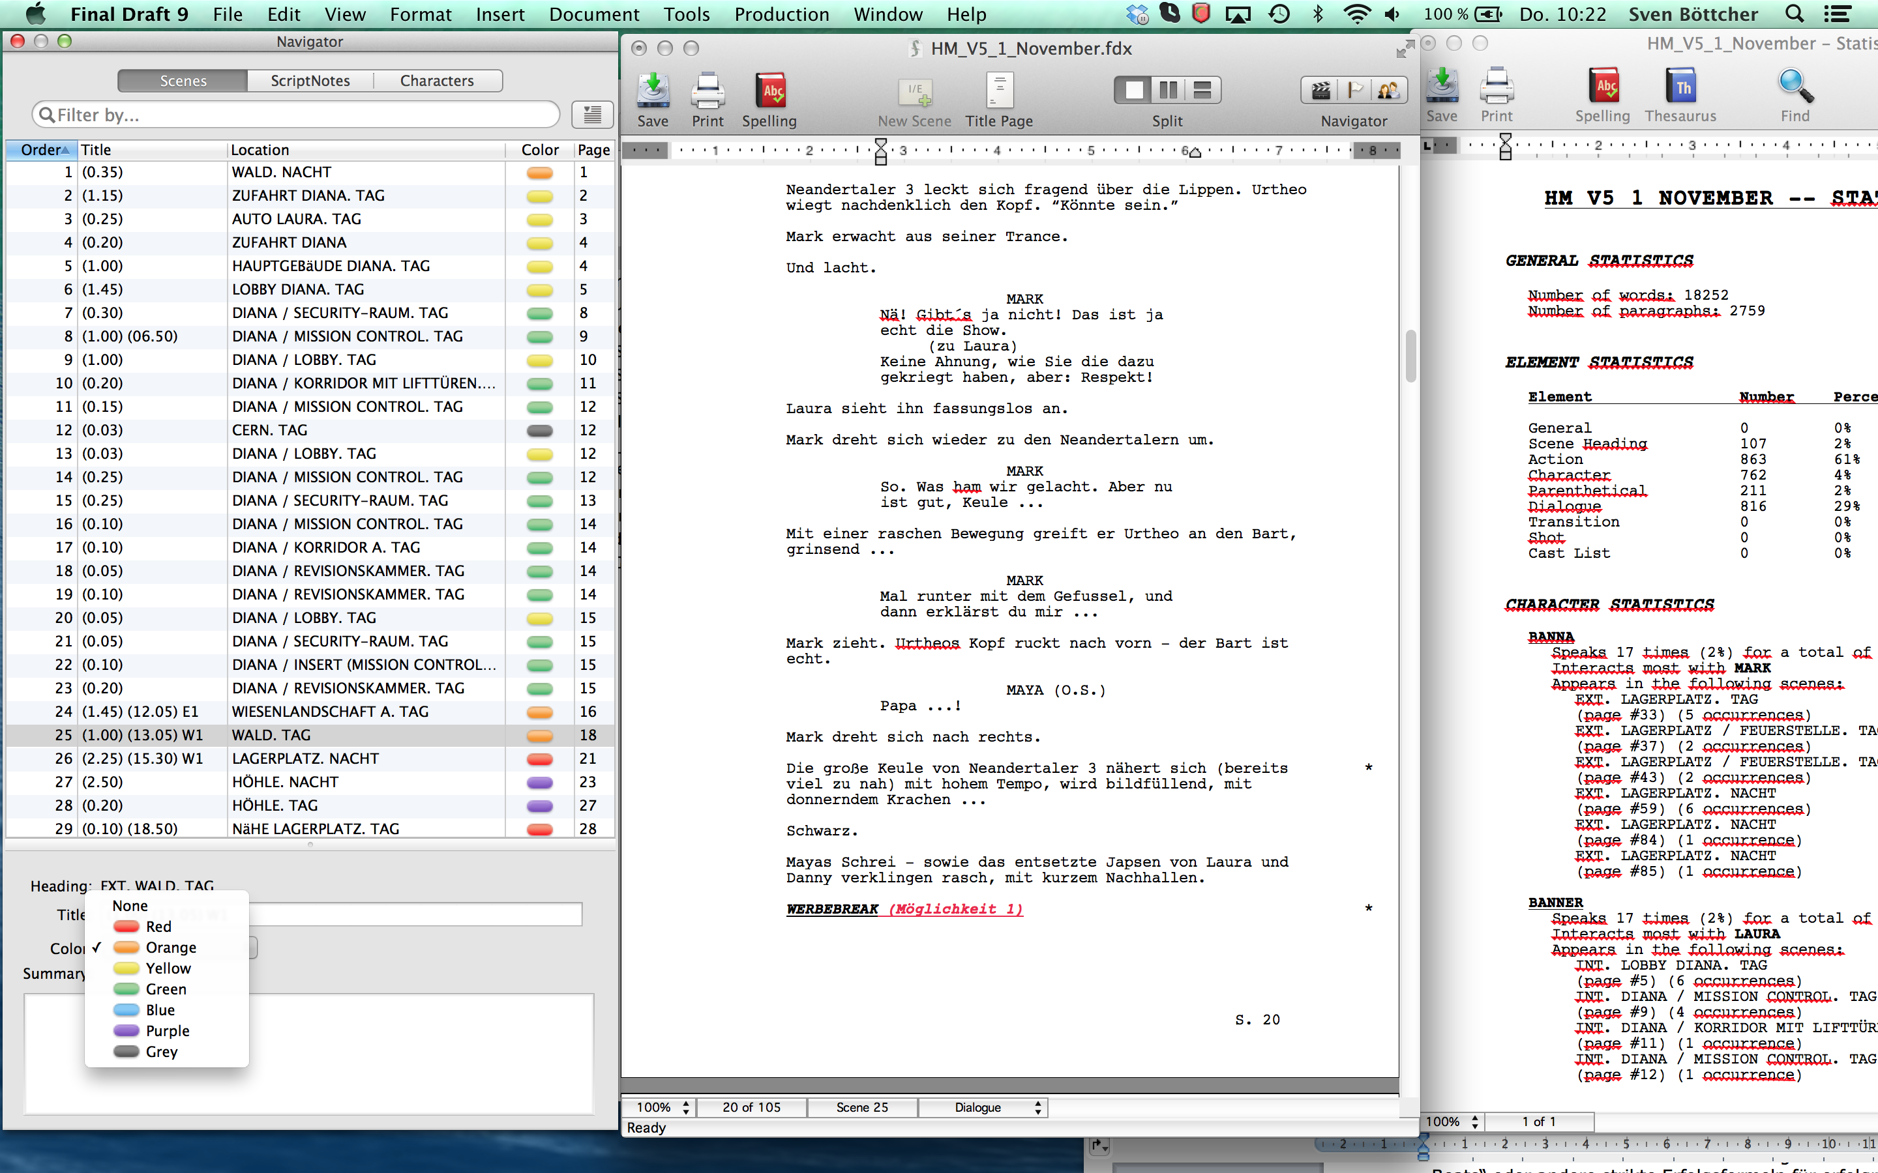
Task: Open the Characters navigator people icon
Action: point(1388,91)
